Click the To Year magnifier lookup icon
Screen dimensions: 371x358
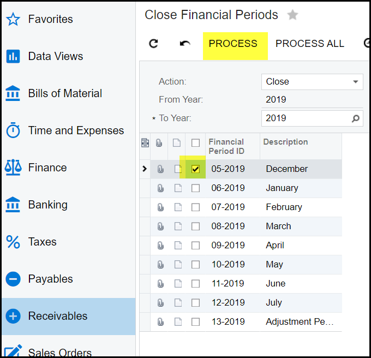(356, 118)
